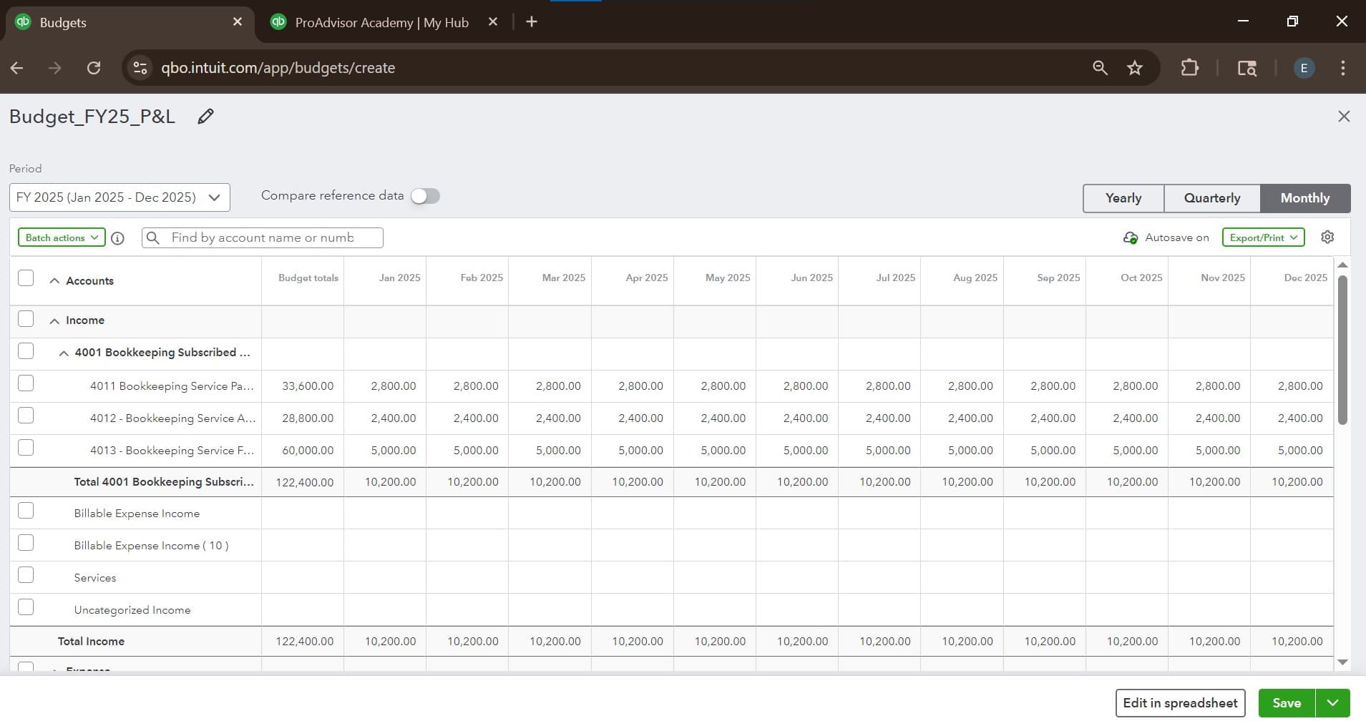
Task: Check the 4011 Bookkeeping Service row checkbox
Action: click(26, 383)
